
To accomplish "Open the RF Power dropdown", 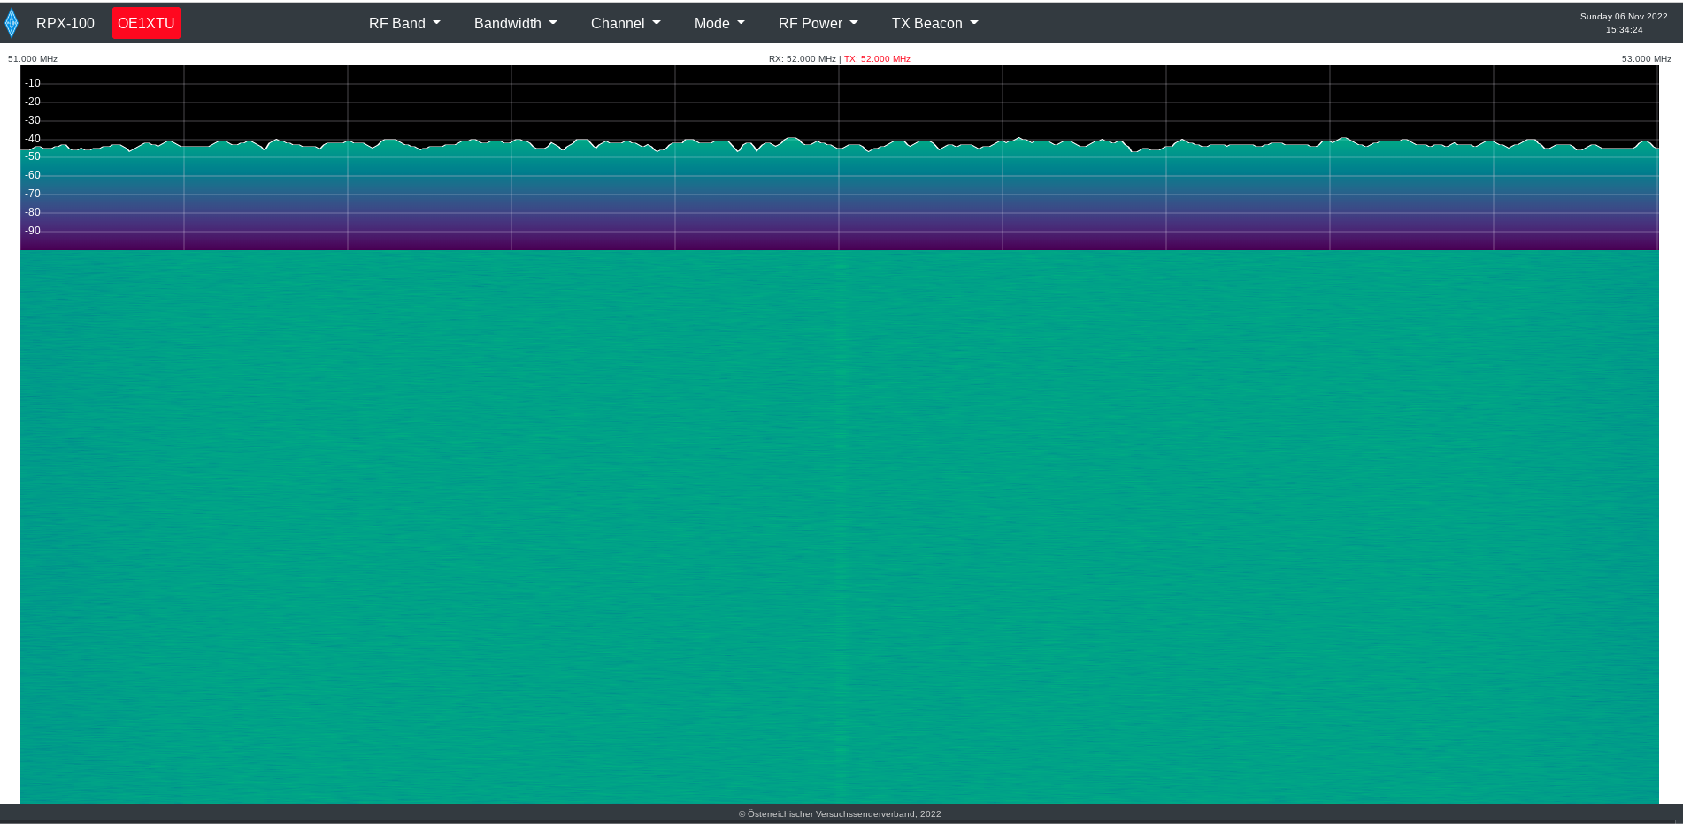I will 818,23.
